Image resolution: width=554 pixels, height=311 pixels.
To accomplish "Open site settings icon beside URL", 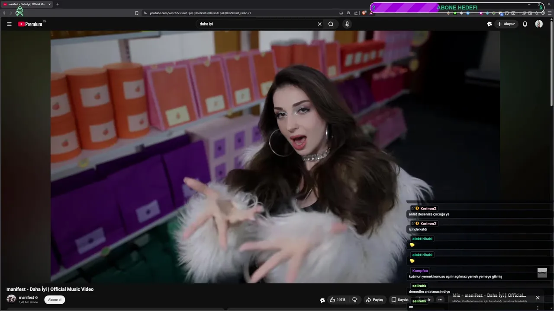I will coord(145,13).
